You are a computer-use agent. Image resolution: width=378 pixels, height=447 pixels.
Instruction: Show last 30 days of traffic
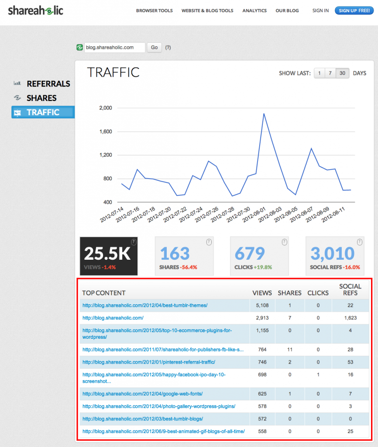[342, 73]
